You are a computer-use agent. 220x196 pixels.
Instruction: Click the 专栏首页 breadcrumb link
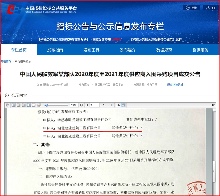point(6,61)
